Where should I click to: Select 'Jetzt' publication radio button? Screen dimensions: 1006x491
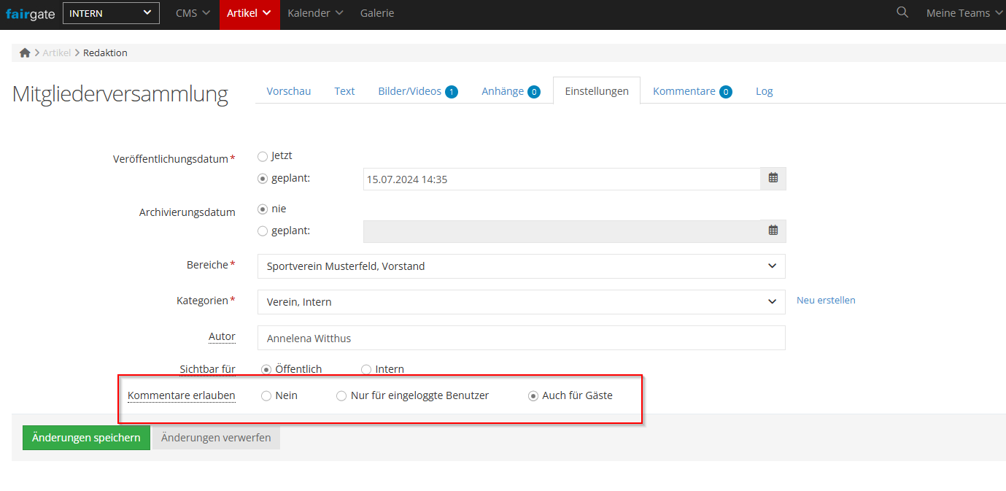coord(263,156)
